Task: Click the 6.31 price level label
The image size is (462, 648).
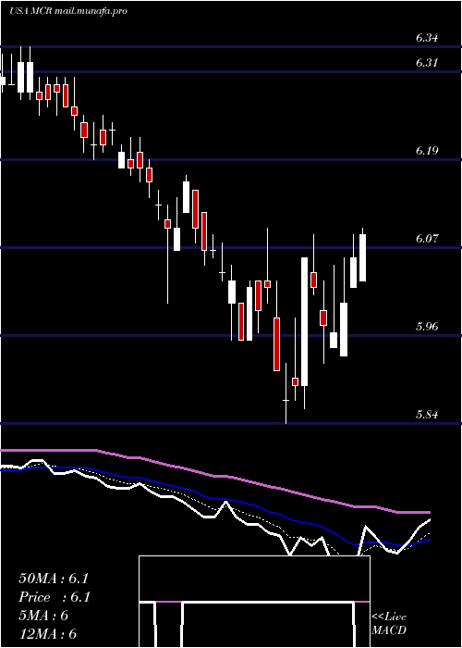Action: (x=427, y=63)
